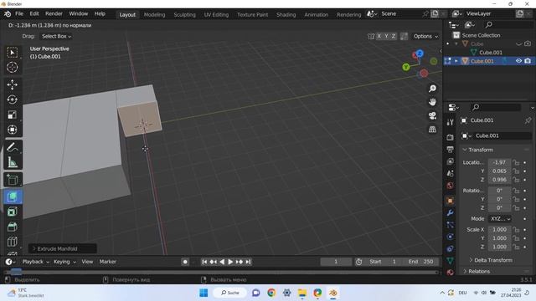Image resolution: width=536 pixels, height=301 pixels.
Task: Open the Tool settings properties tab
Action: point(451,123)
